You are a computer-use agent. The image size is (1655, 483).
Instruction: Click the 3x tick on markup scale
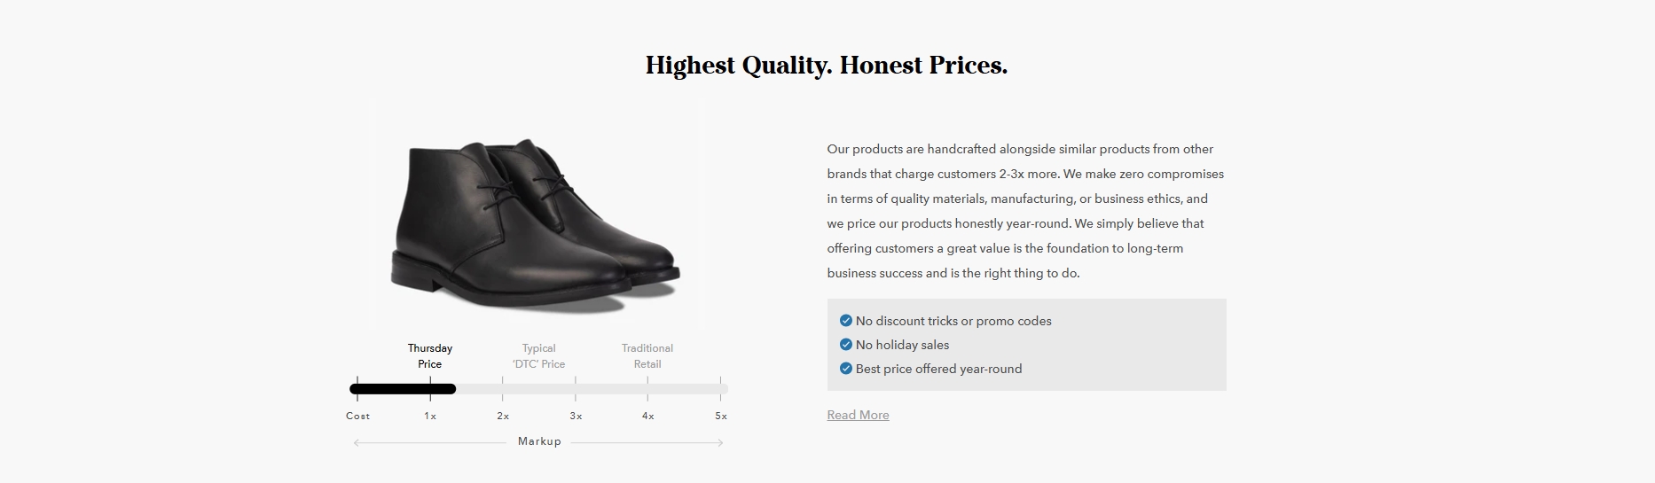576,416
